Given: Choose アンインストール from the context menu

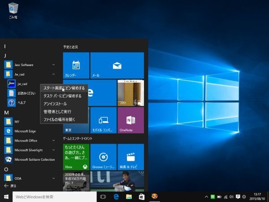Looking at the screenshot, I should (64, 104).
